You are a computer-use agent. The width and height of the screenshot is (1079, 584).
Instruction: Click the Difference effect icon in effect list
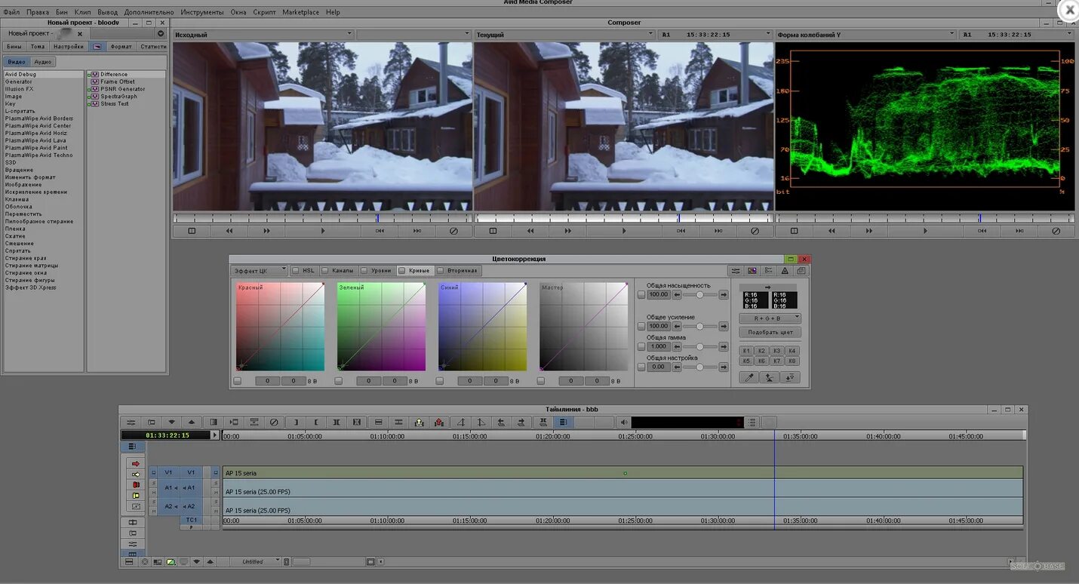pyautogui.click(x=95, y=75)
